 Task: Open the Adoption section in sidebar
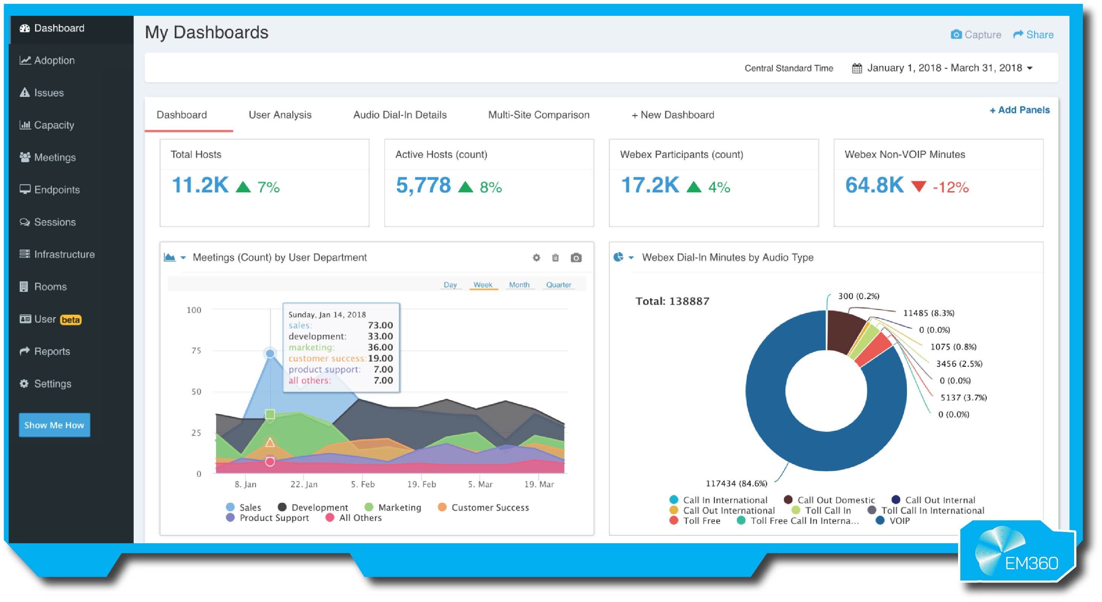(x=54, y=60)
